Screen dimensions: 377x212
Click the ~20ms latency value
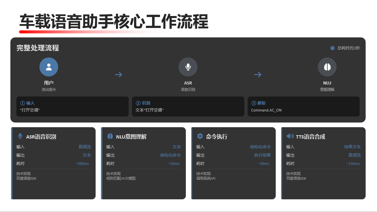pyautogui.click(x=173, y=164)
